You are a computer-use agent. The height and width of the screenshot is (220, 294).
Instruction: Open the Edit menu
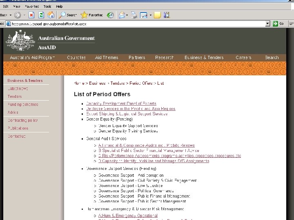[6, 7]
